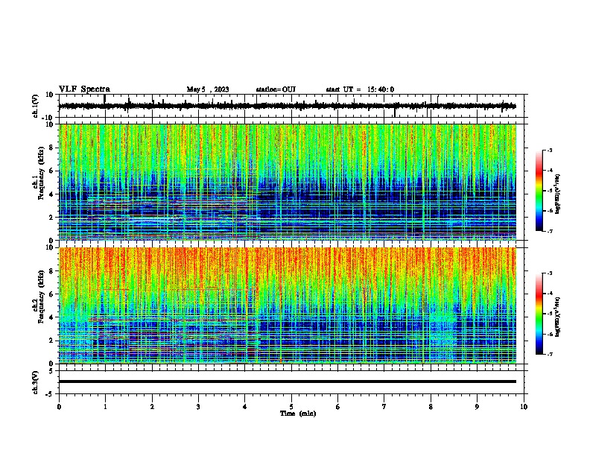Select the ch.1 spectrogram color bar

pyautogui.click(x=539, y=191)
